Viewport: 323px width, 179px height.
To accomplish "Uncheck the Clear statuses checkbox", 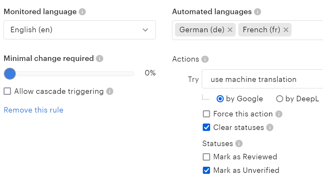I will pos(206,127).
